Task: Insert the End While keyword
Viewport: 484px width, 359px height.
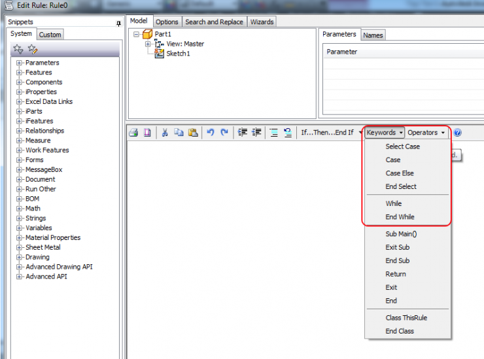Action: tap(400, 217)
